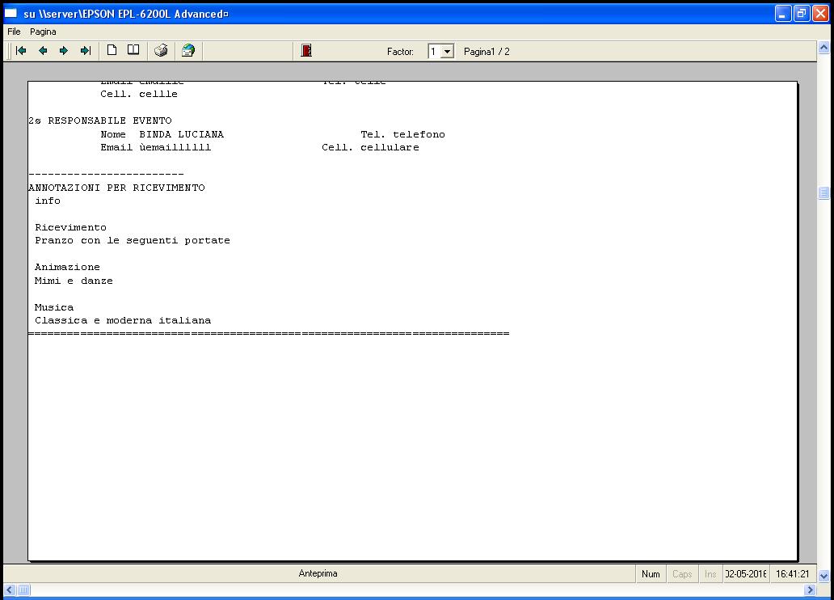Click the 'Classica e moderna italiana' line
Viewport: 834px width, 600px height.
123,320
